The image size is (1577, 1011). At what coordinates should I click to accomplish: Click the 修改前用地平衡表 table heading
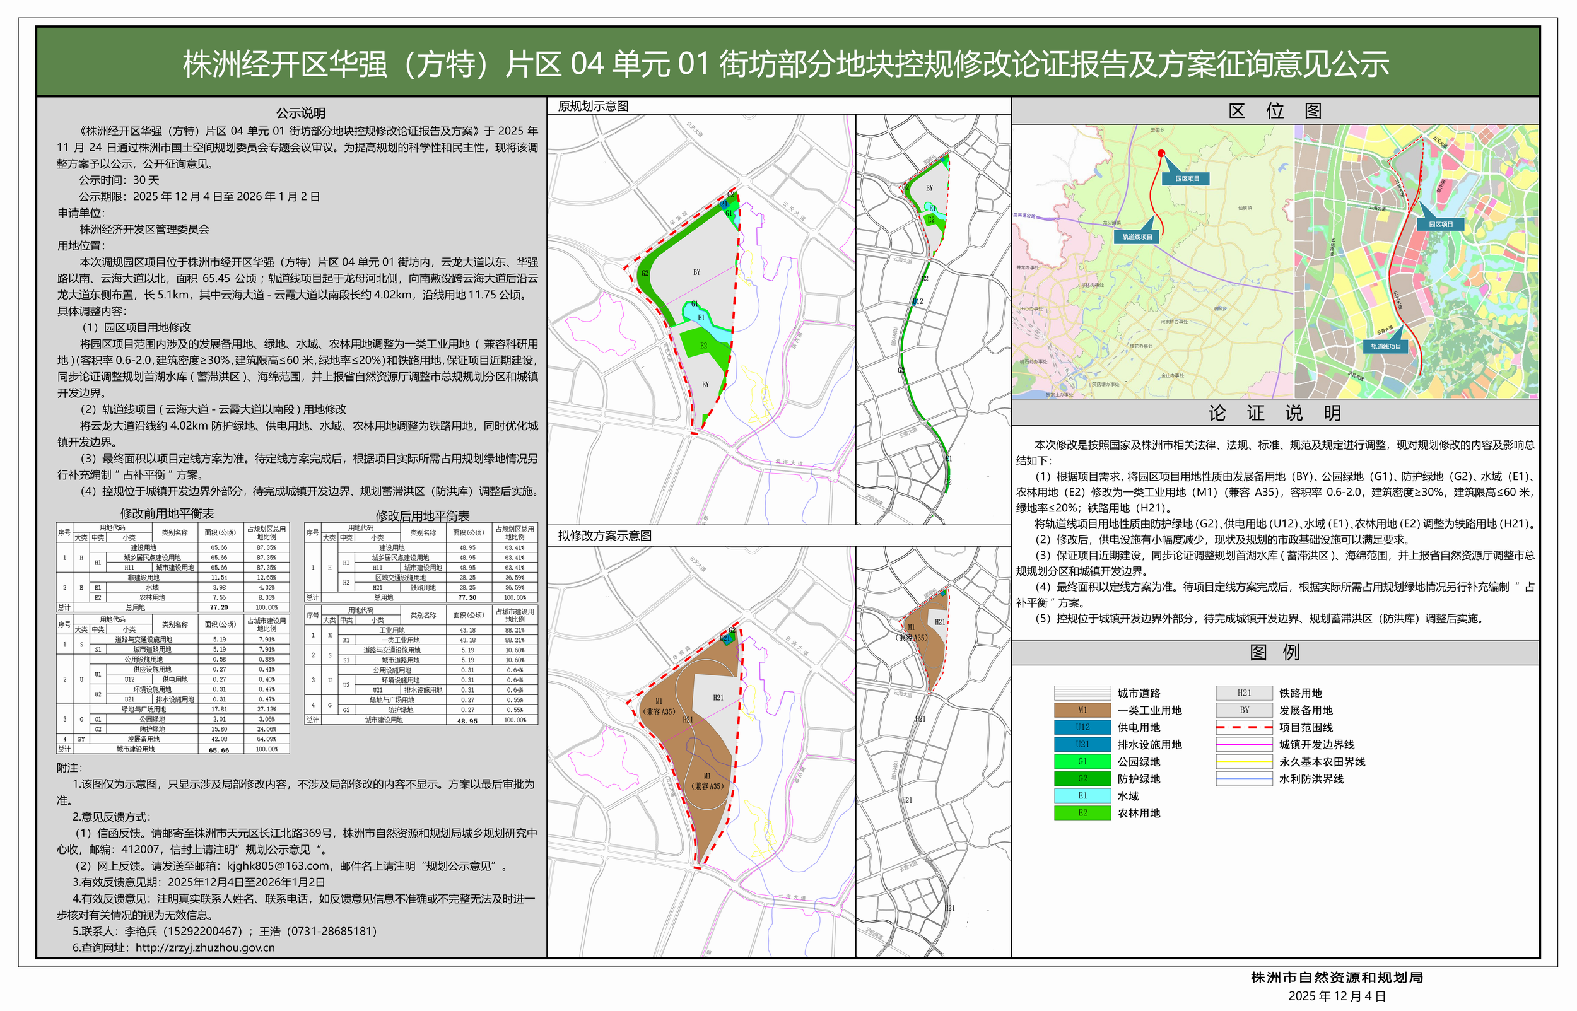tap(167, 513)
